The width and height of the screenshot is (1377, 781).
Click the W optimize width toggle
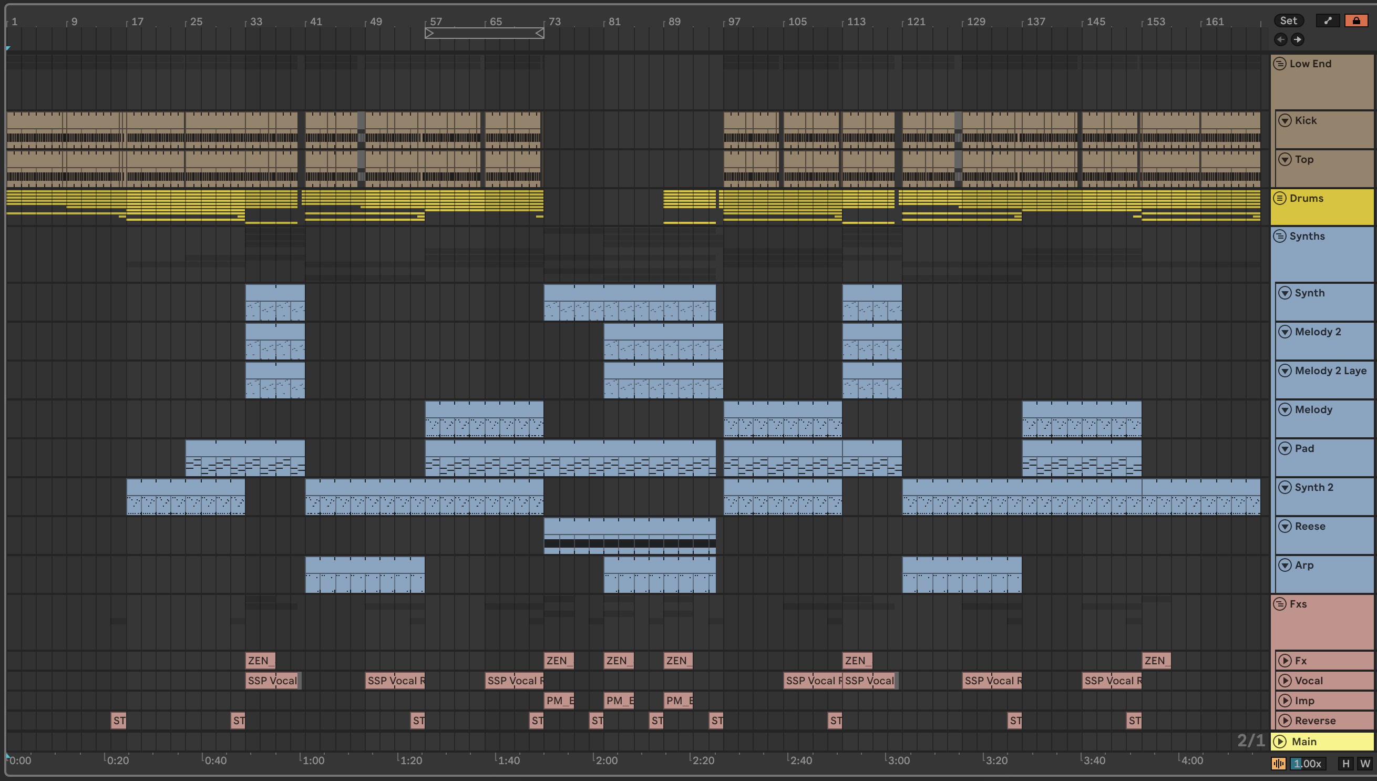coord(1365,763)
